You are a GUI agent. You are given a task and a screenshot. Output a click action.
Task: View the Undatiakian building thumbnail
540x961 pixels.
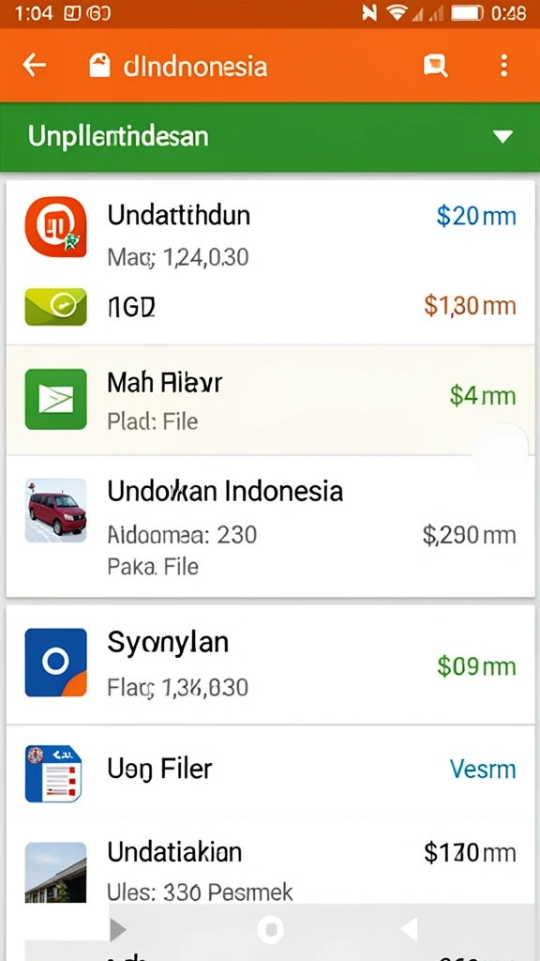55,872
